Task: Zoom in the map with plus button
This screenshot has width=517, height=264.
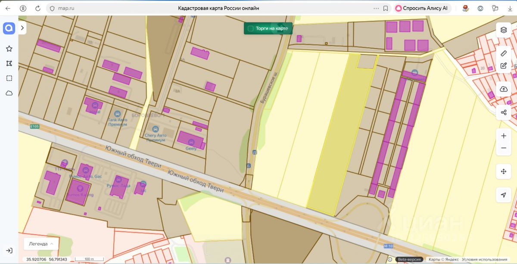Action: tap(503, 136)
